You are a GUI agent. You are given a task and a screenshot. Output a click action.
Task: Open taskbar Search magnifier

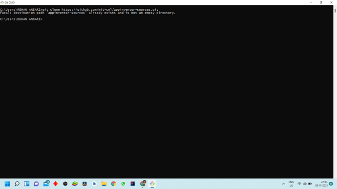point(17,184)
